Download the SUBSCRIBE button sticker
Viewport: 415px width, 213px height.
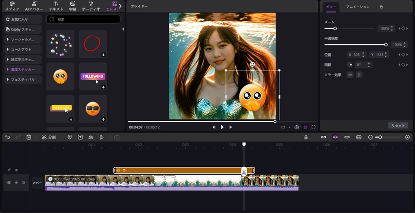pos(71,120)
